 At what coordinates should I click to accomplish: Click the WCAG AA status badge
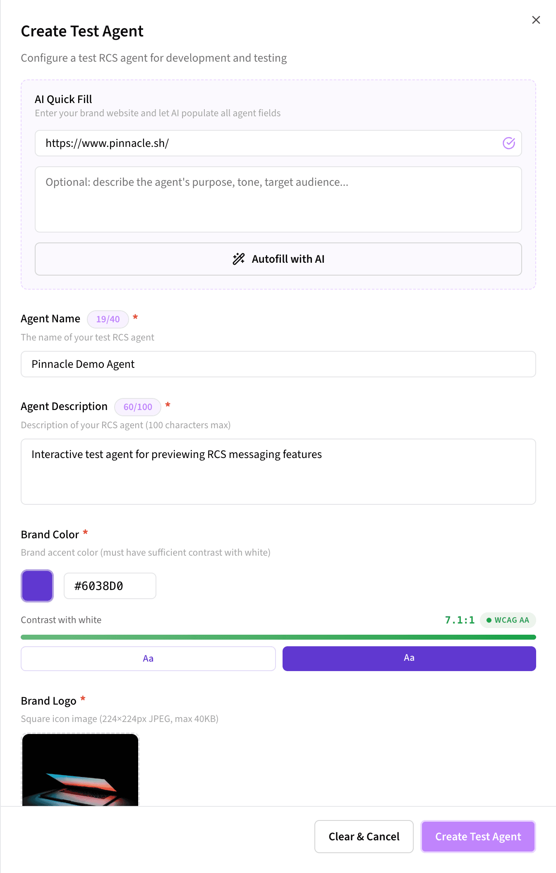point(508,620)
